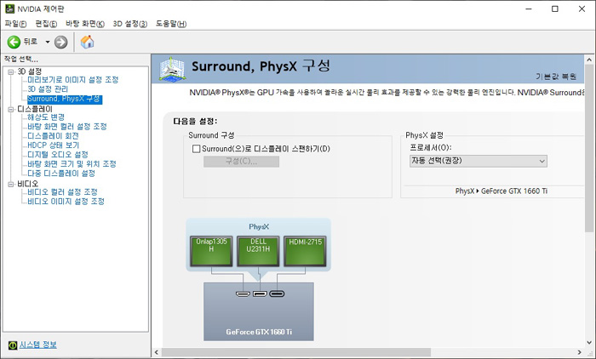The width and height of the screenshot is (596, 359).
Task: Open Back history dropdown arrow
Action: pyautogui.click(x=48, y=42)
